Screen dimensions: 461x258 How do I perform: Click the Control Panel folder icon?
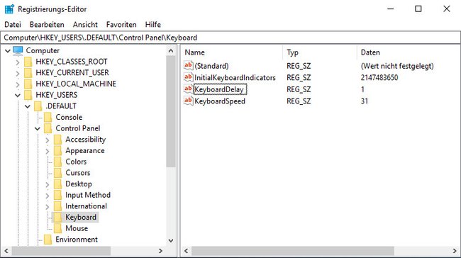(48, 128)
